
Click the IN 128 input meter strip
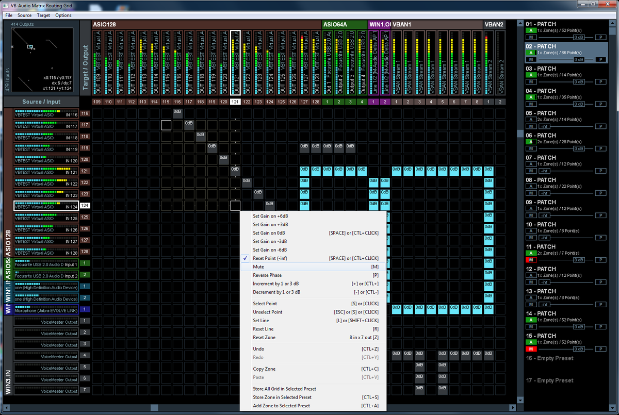click(x=46, y=253)
